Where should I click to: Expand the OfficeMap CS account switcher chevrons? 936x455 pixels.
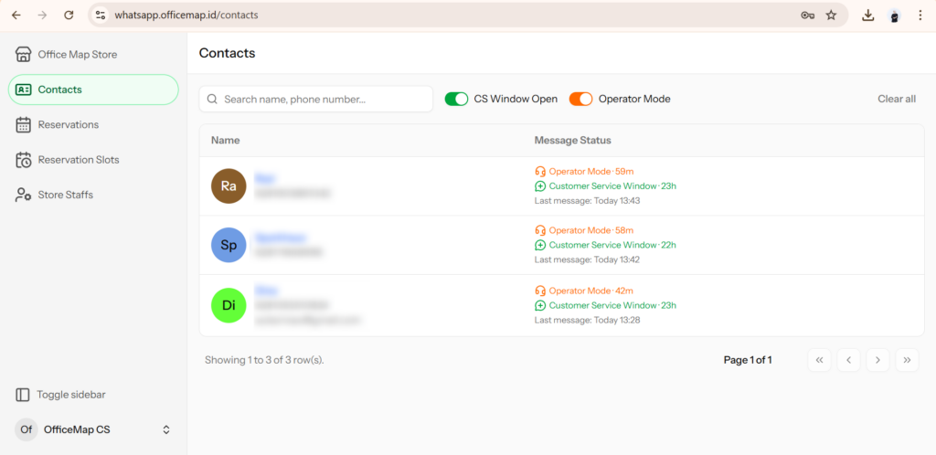pyautogui.click(x=166, y=429)
